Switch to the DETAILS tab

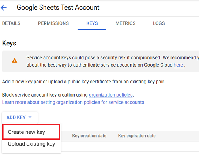pyautogui.click(x=11, y=23)
